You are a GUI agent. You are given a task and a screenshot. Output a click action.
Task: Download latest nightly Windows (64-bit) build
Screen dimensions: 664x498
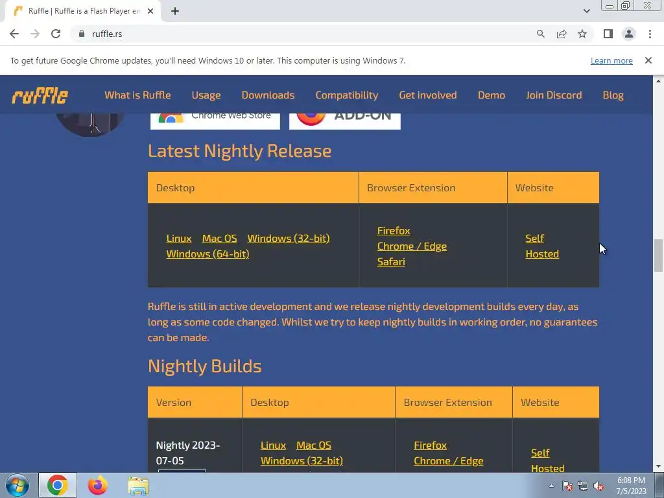207,254
